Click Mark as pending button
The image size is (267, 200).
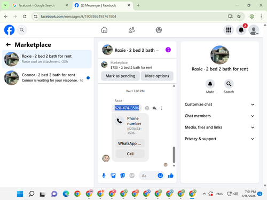(x=120, y=76)
